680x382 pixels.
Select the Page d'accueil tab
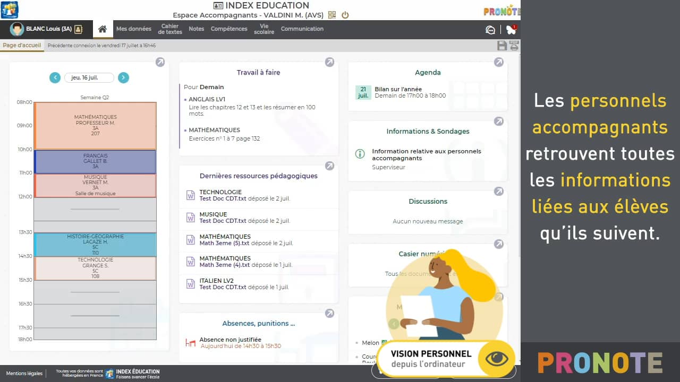point(22,46)
